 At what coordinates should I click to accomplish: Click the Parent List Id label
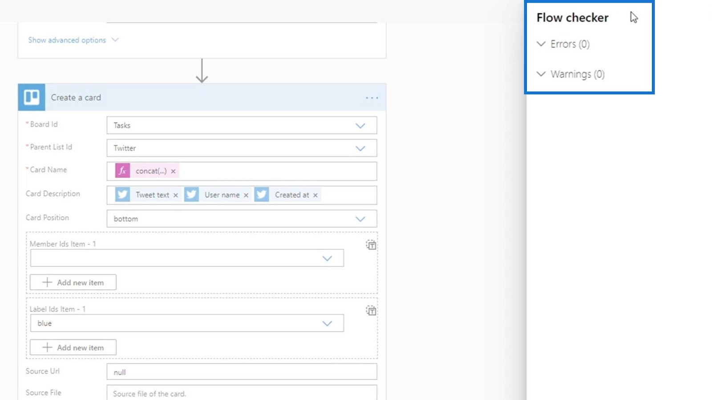point(51,147)
